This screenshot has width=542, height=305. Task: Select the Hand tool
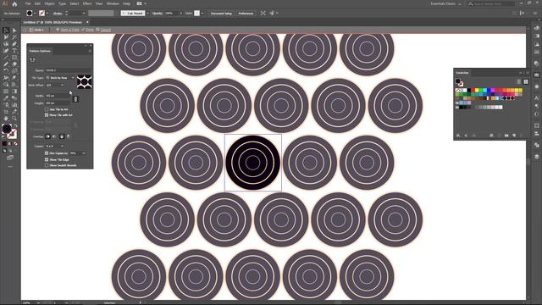(x=6, y=119)
